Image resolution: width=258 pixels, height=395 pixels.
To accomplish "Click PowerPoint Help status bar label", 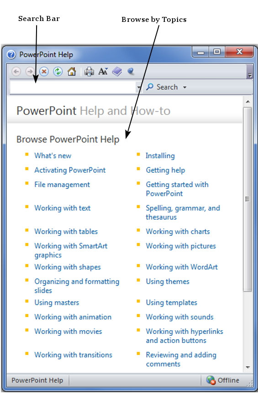I will point(37,380).
